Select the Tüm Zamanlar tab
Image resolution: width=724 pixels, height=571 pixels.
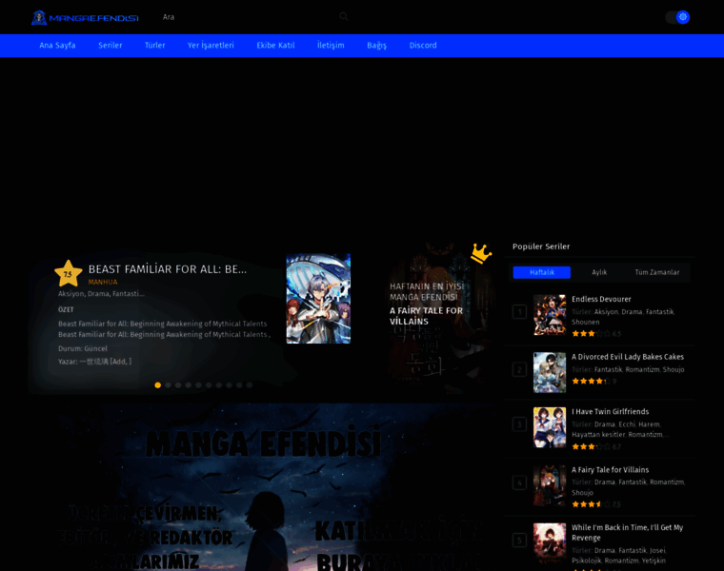click(657, 272)
